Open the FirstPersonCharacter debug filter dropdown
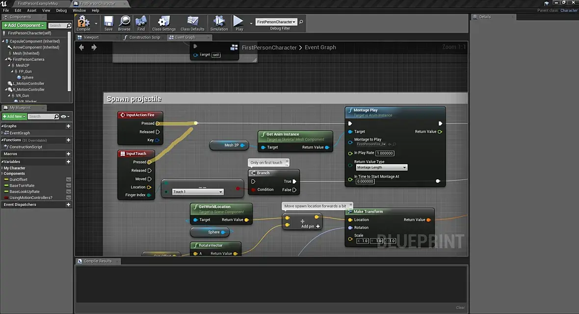The height and width of the screenshot is (314, 579). click(x=276, y=22)
